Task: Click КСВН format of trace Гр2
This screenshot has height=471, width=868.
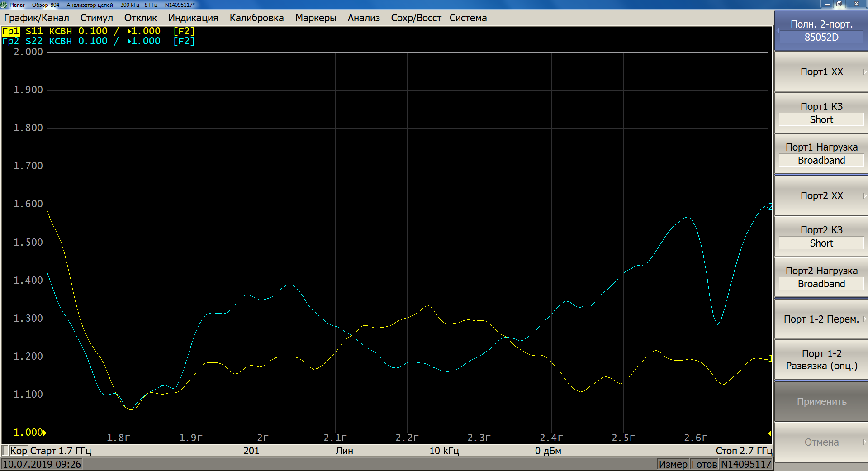Action: click(61, 41)
